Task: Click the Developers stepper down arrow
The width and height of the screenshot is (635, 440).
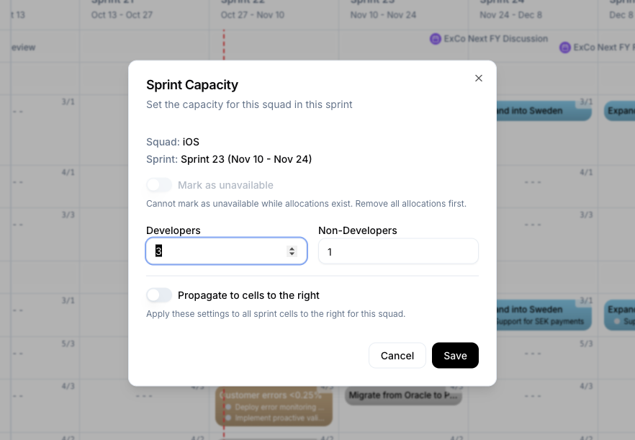Action: 292,253
